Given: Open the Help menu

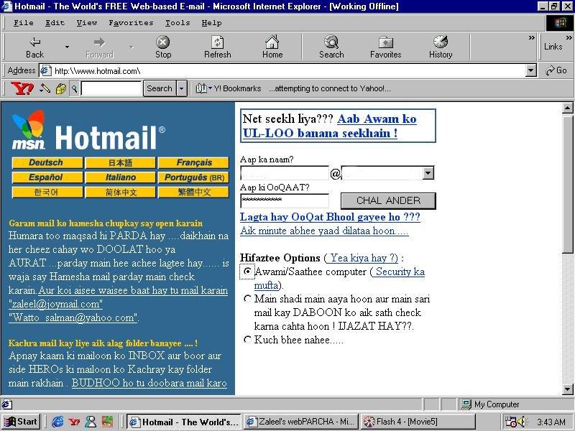Looking at the screenshot, I should [x=211, y=23].
